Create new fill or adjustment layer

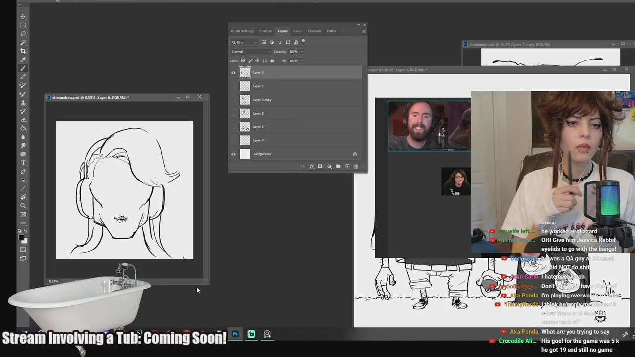(x=329, y=166)
